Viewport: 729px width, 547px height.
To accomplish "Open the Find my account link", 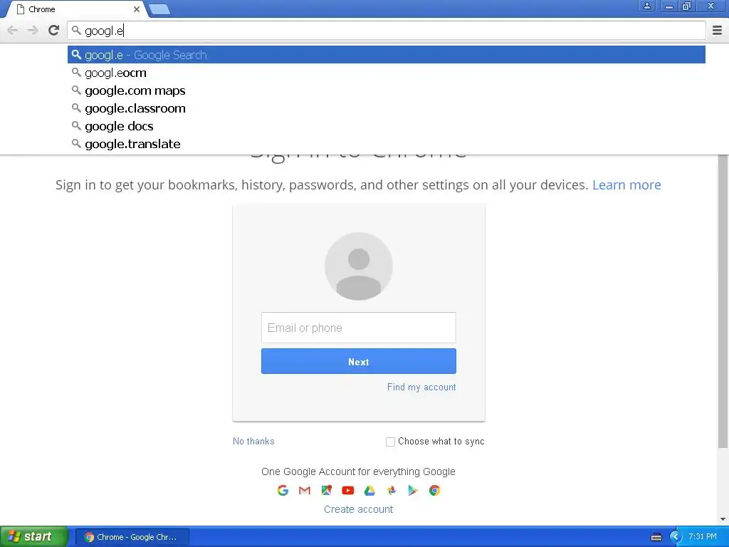I will pos(421,387).
